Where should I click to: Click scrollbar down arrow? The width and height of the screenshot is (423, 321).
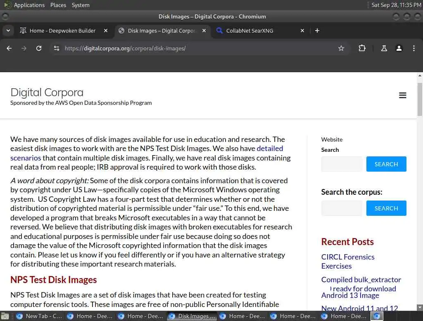[420, 307]
